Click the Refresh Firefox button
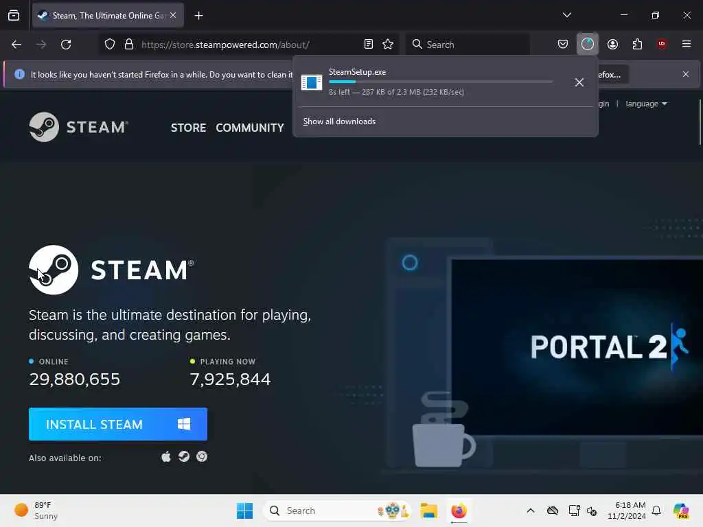Screen dimensions: 703x527 coord(612,74)
